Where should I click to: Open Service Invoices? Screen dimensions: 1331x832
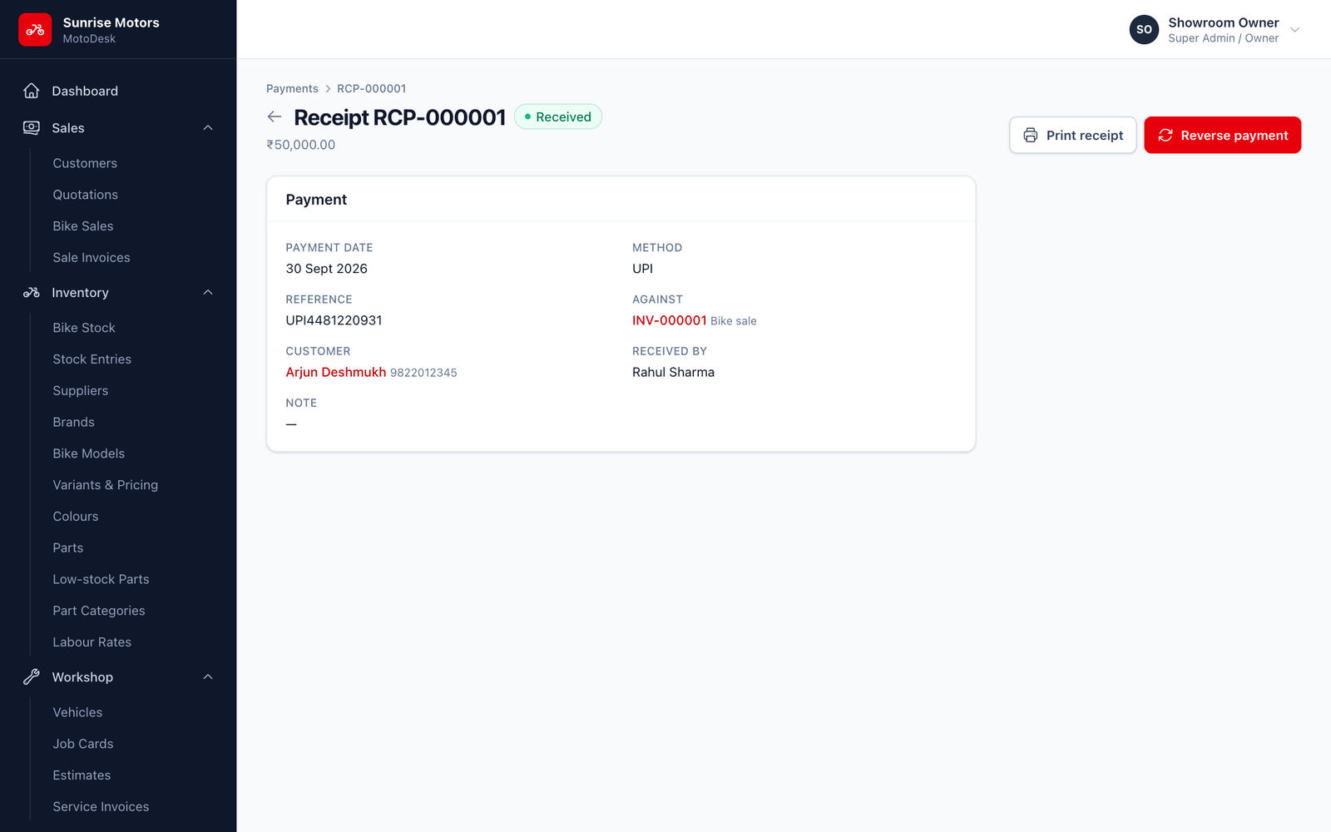pos(101,807)
